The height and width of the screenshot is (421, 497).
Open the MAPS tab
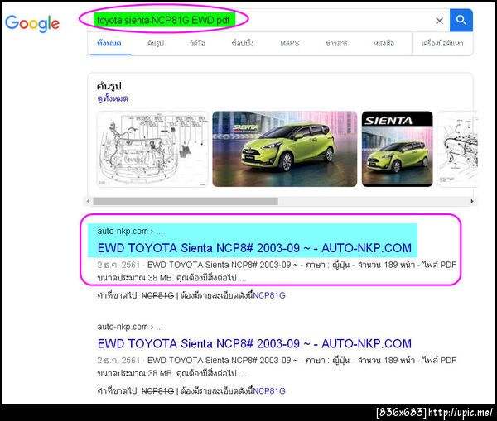[290, 43]
